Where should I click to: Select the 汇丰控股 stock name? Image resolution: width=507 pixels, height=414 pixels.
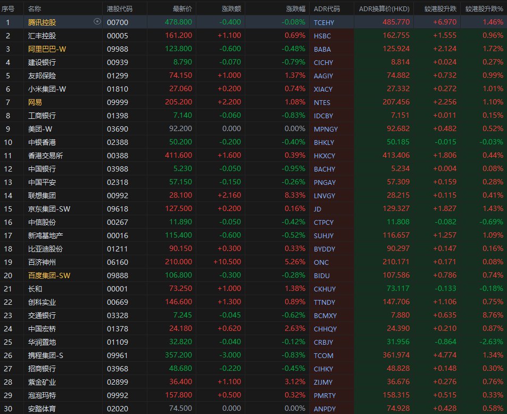[x=42, y=36]
